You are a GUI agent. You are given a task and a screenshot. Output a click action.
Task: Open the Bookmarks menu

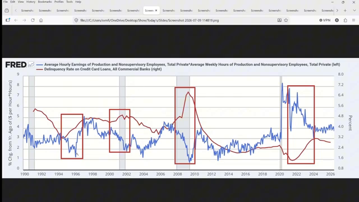pos(45,2)
